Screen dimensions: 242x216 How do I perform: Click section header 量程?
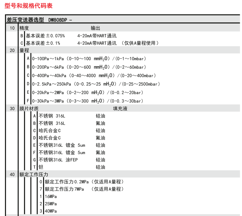(x=24, y=50)
